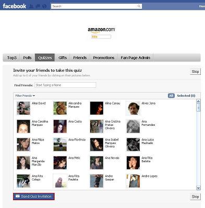
Task: Show Selected (0) friends view
Action: pyautogui.click(x=186, y=96)
